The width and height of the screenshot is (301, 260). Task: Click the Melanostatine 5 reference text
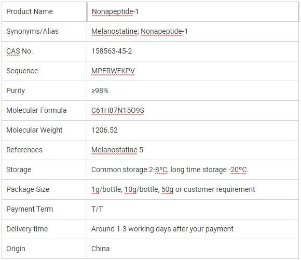point(117,150)
